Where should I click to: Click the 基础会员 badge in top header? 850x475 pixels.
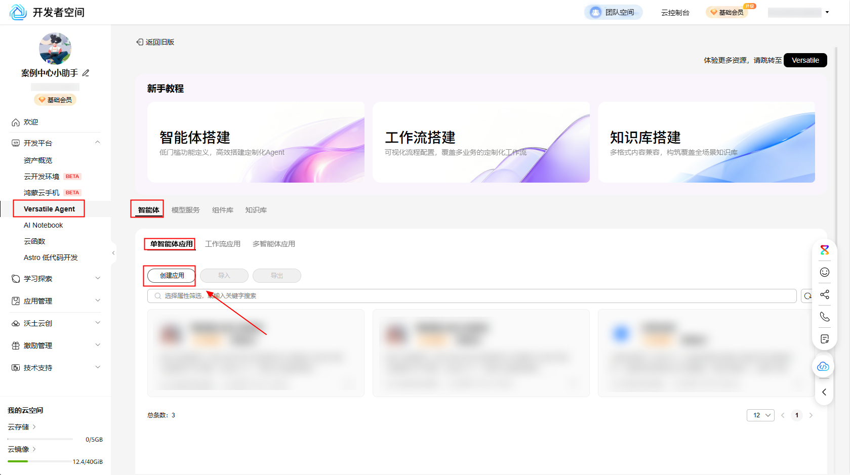coord(727,12)
